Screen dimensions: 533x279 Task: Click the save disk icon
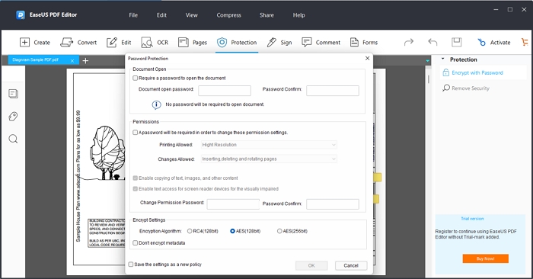pyautogui.click(x=457, y=42)
